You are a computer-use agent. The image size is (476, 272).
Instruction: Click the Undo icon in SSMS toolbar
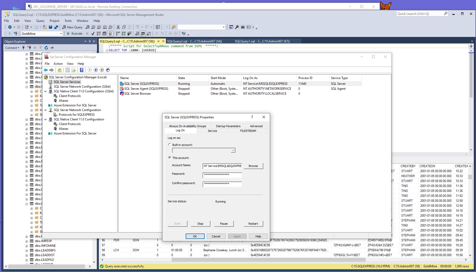click(x=137, y=27)
